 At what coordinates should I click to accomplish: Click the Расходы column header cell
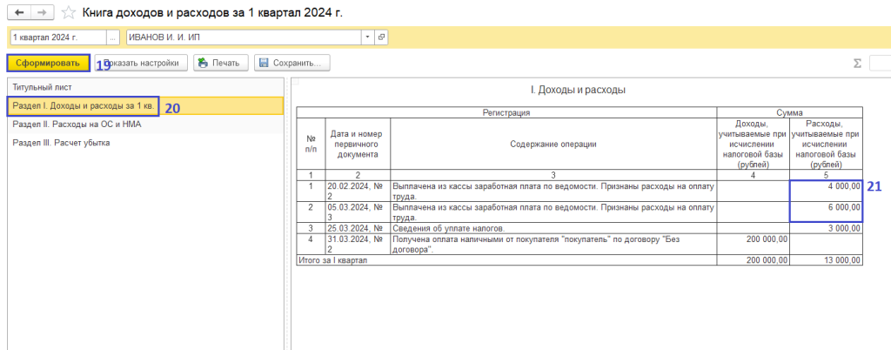coord(827,144)
